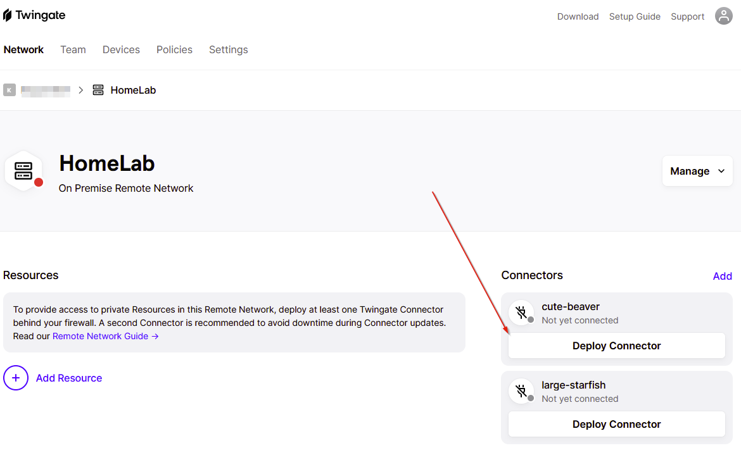Screen dimensions: 741x455
Task: Open the Policies tab
Action: pyautogui.click(x=174, y=49)
